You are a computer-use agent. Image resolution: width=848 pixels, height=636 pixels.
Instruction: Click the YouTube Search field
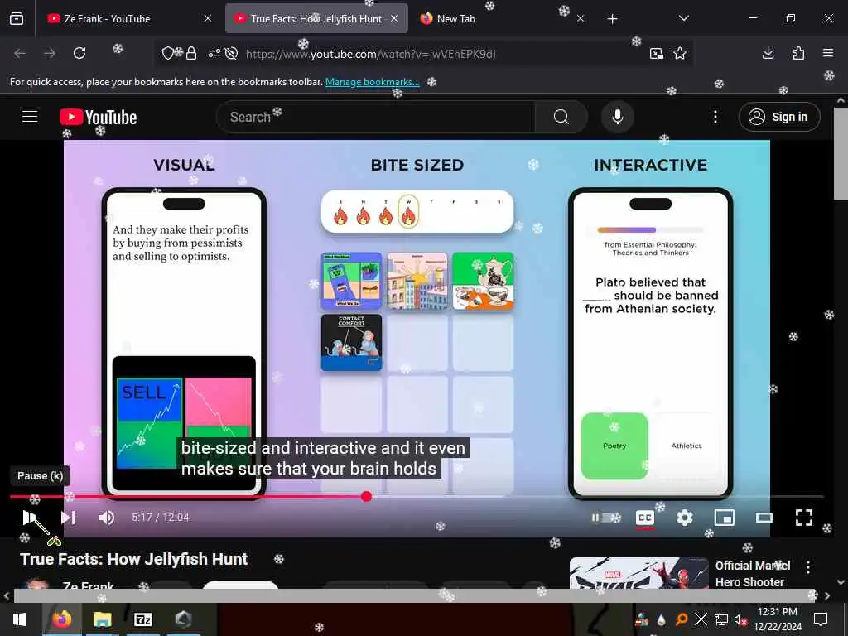(x=375, y=117)
